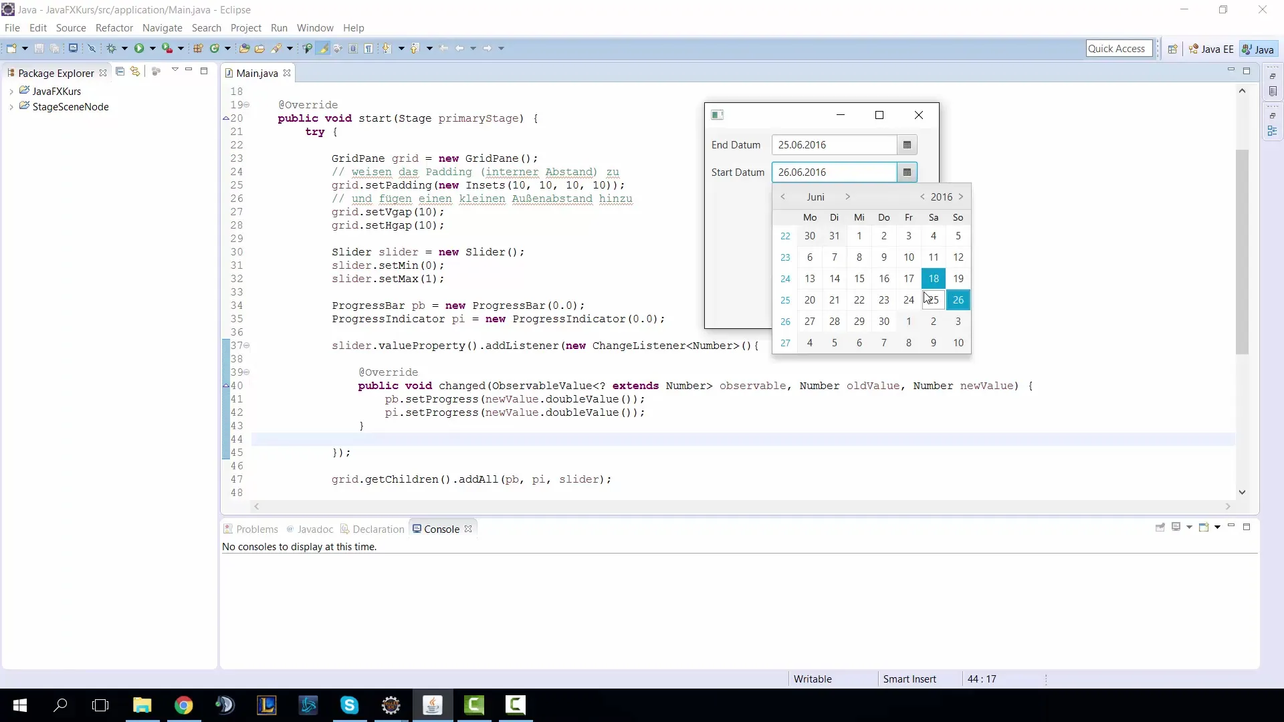Click Open Console icon in Console view
Image resolution: width=1284 pixels, height=722 pixels.
1204,527
